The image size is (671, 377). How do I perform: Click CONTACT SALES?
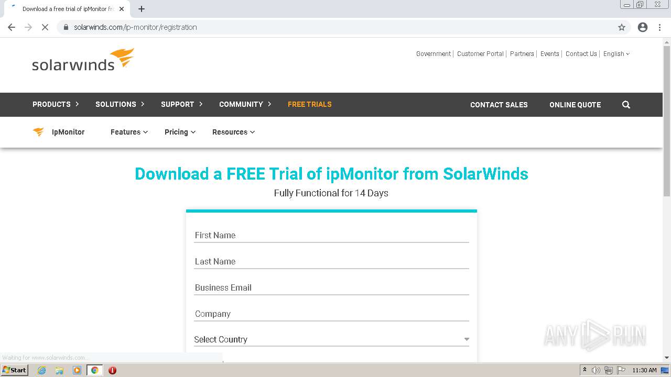click(x=499, y=105)
